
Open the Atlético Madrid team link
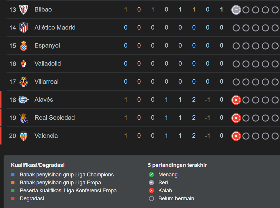[55, 27]
